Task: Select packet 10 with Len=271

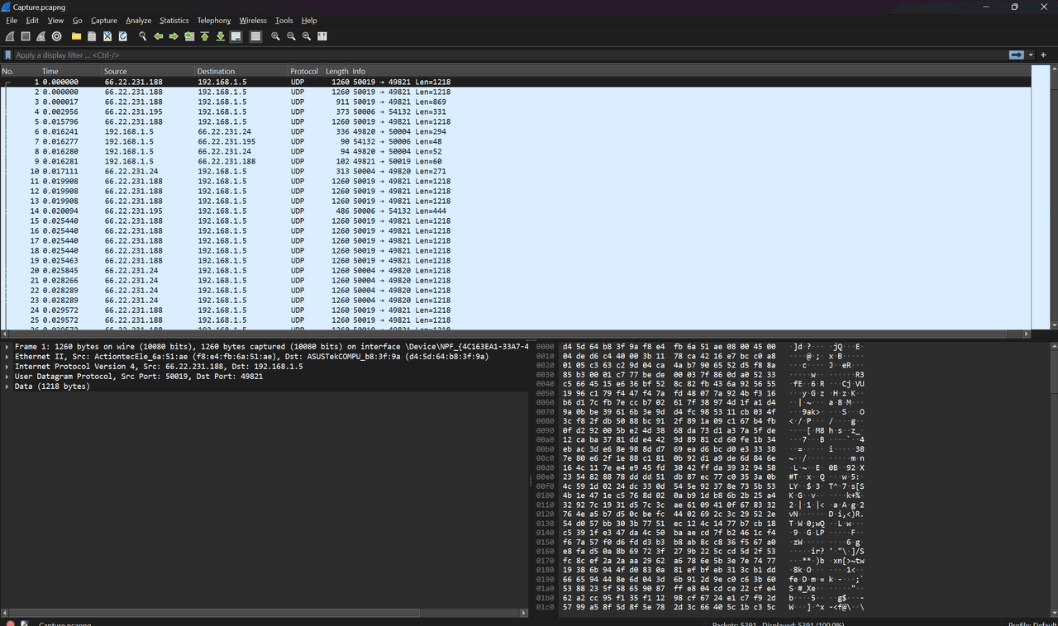Action: tap(516, 171)
